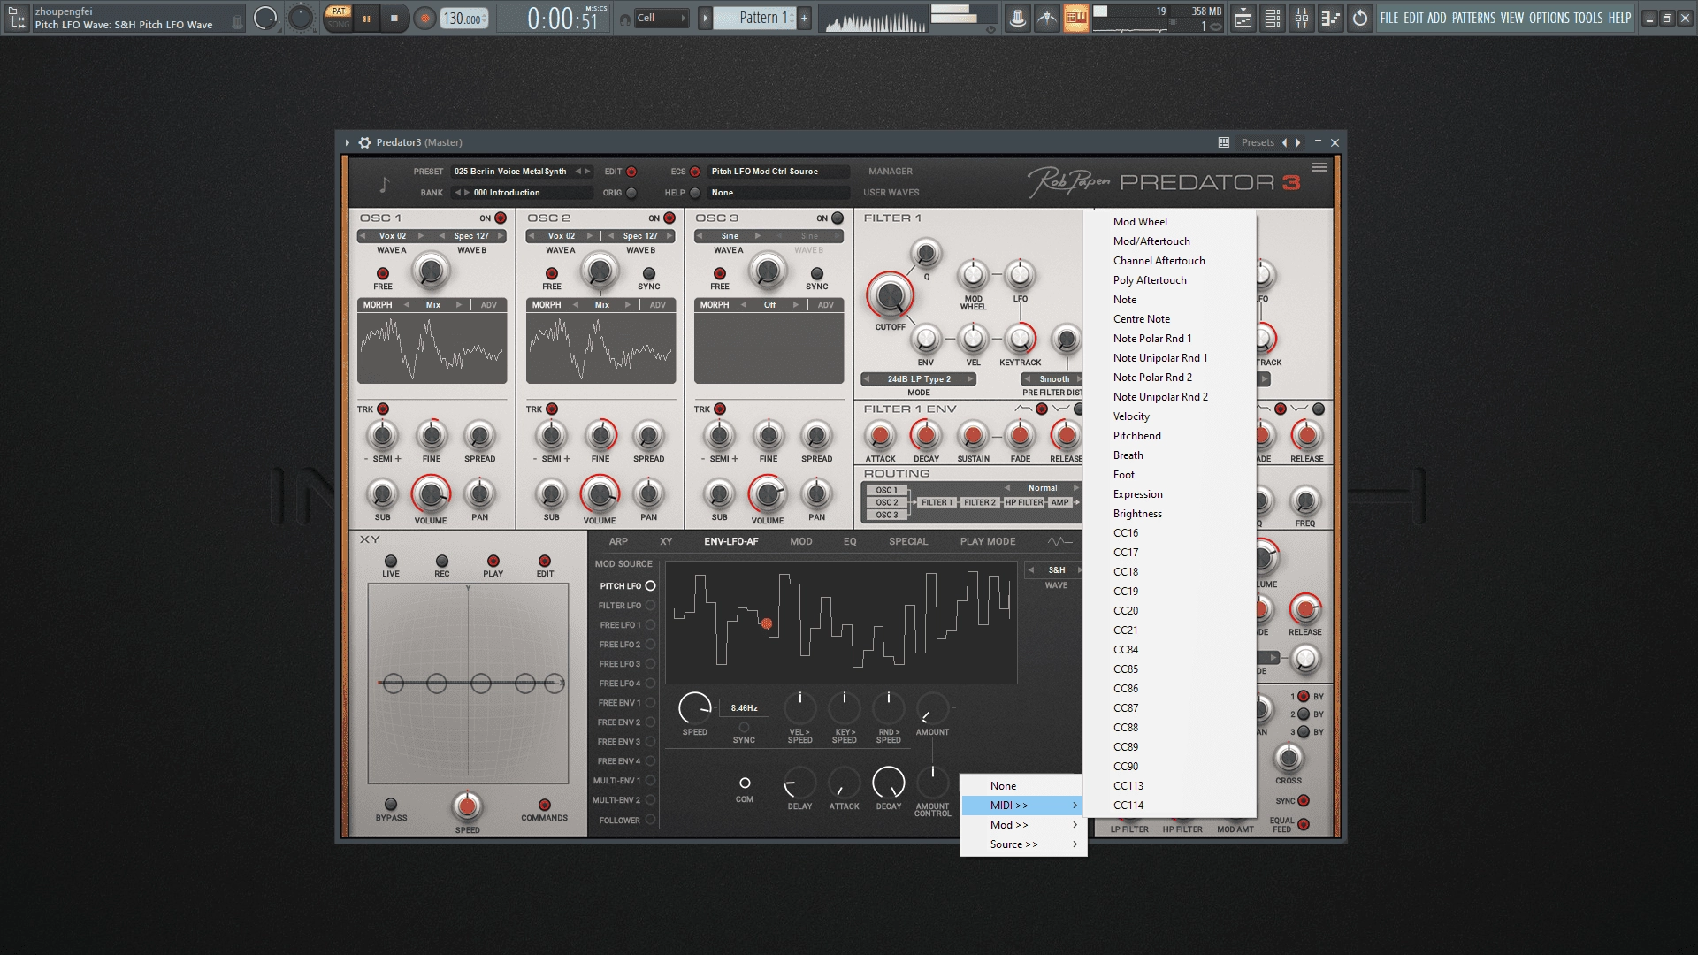Screen dimensions: 1698x955
Task: Click the stop button in transport
Action: [394, 18]
